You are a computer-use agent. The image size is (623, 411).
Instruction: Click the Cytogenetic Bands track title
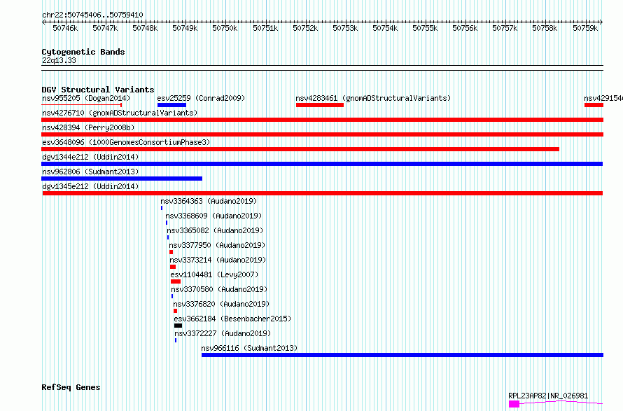pos(83,52)
